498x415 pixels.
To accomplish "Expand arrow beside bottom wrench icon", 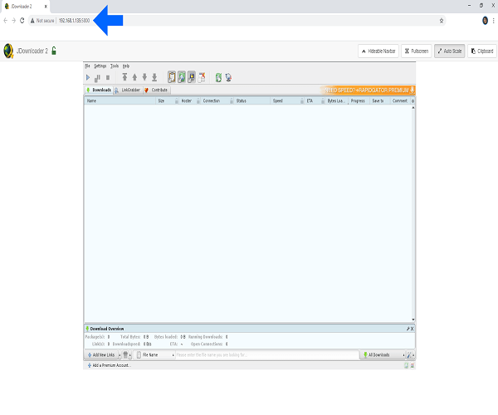I will (x=413, y=355).
